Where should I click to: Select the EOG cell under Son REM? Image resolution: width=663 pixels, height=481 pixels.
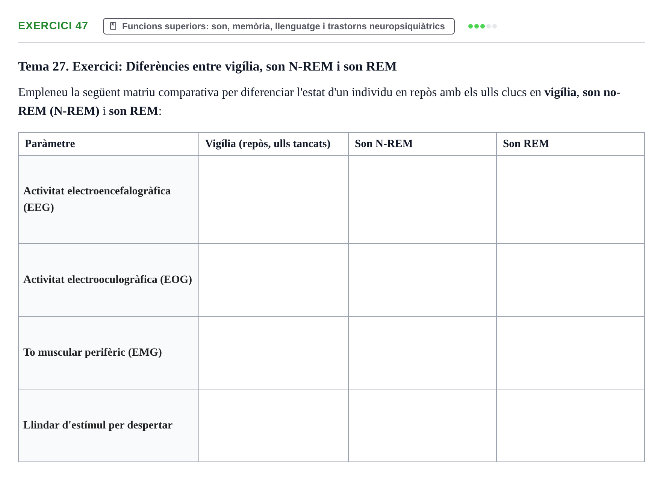tap(571, 280)
